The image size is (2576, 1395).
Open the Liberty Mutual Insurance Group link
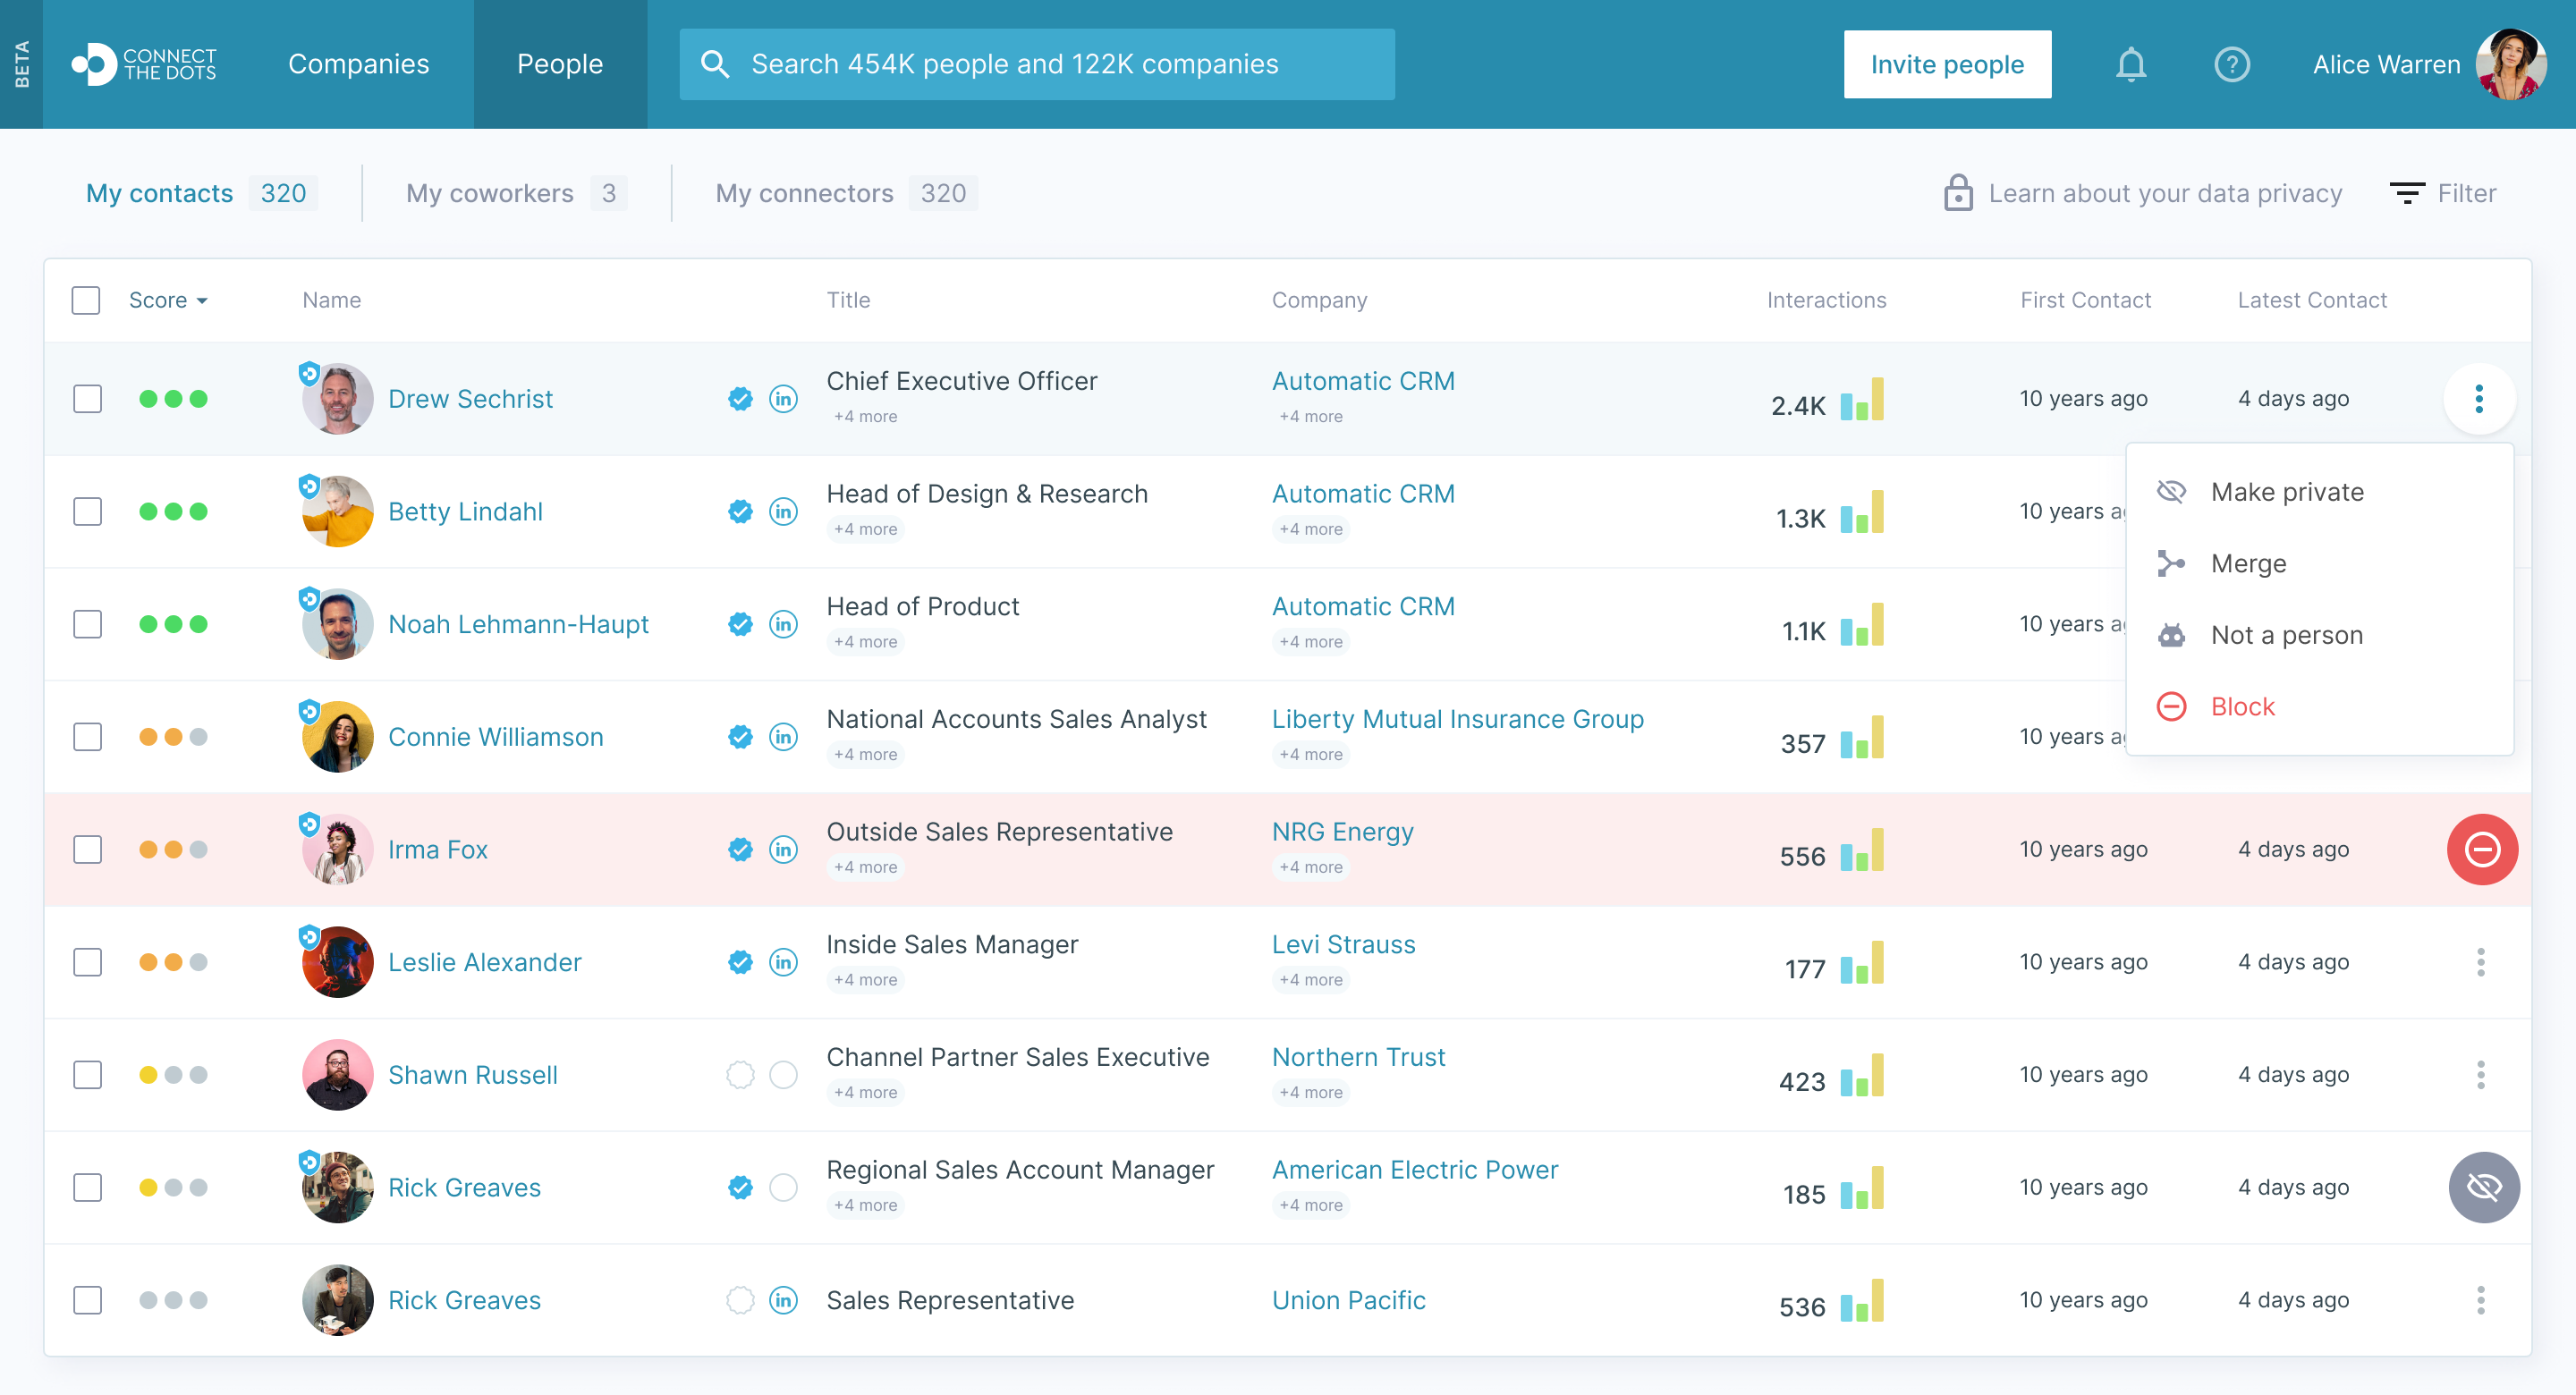1457,719
